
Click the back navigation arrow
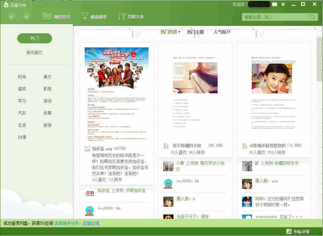(x=12, y=17)
